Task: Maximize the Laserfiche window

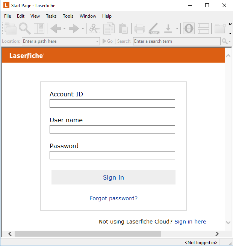Action: tap(207, 5)
